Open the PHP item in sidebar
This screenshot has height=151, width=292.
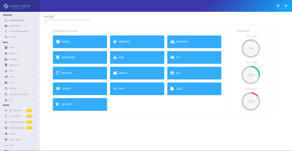coord(11,145)
